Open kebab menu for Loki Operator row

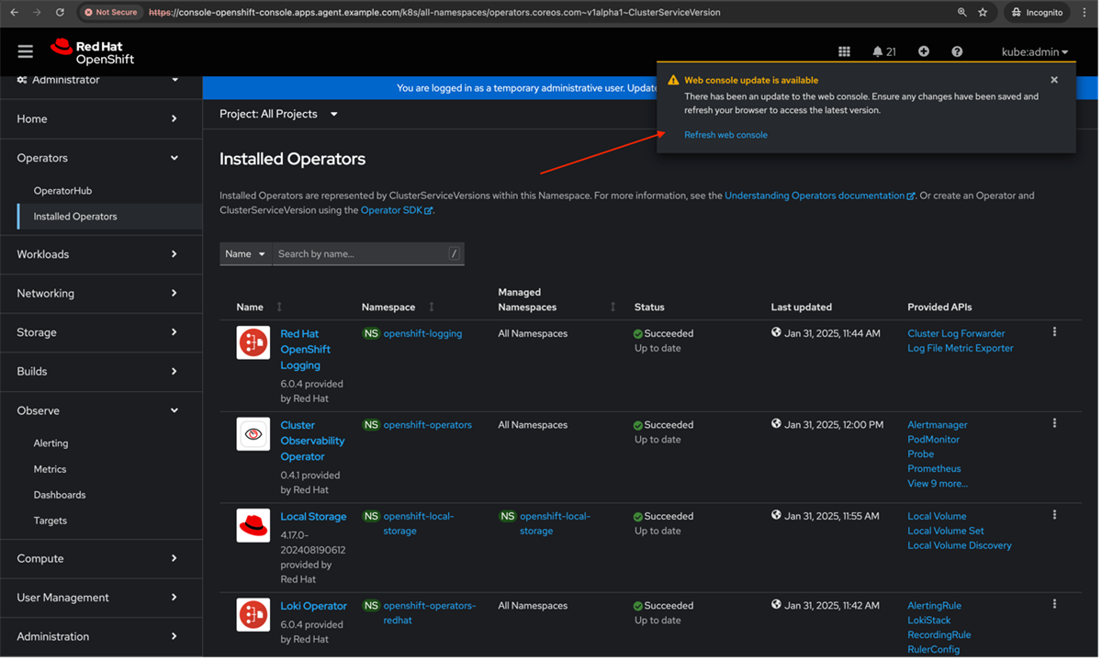click(1054, 603)
